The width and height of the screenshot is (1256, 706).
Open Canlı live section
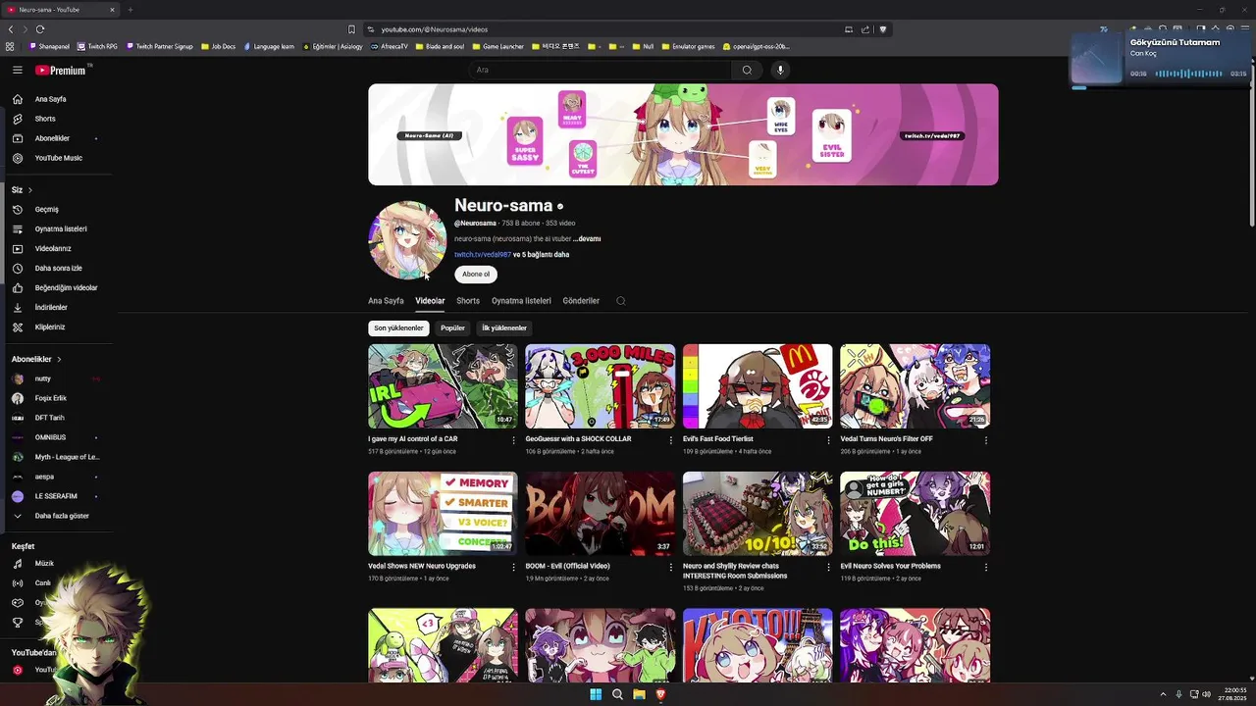point(42,582)
